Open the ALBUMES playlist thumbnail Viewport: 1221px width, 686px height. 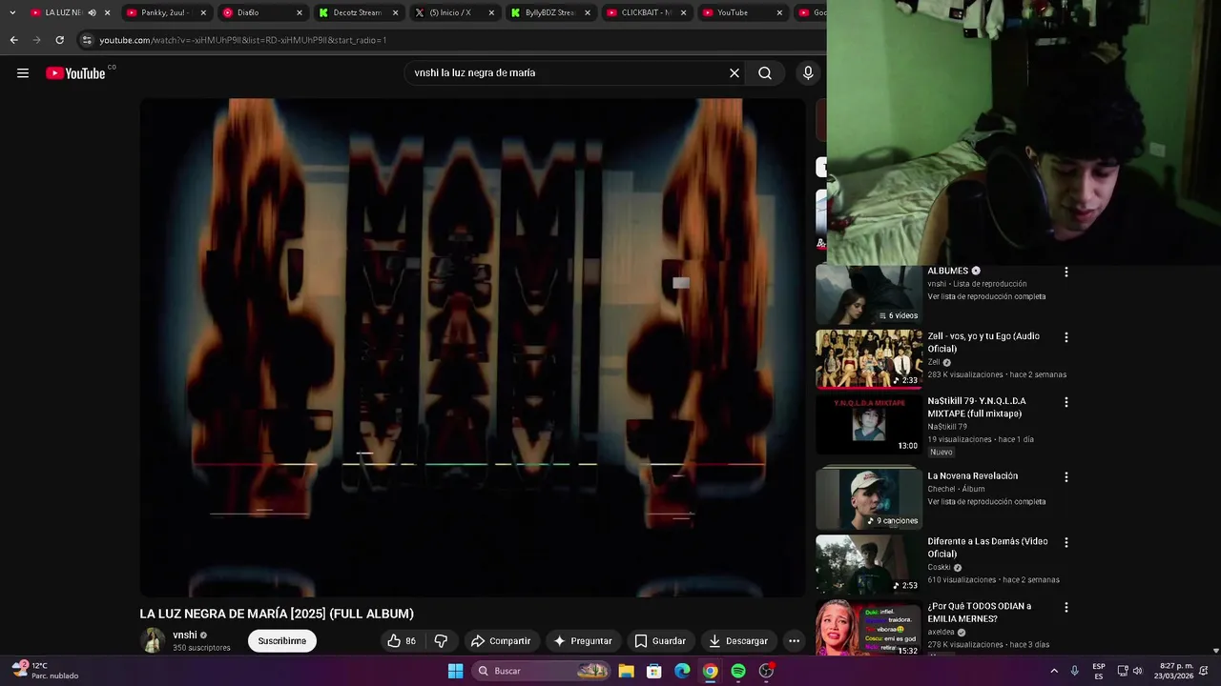(869, 293)
